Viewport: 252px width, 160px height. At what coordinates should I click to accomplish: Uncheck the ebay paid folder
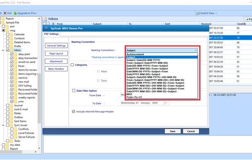click(12, 54)
